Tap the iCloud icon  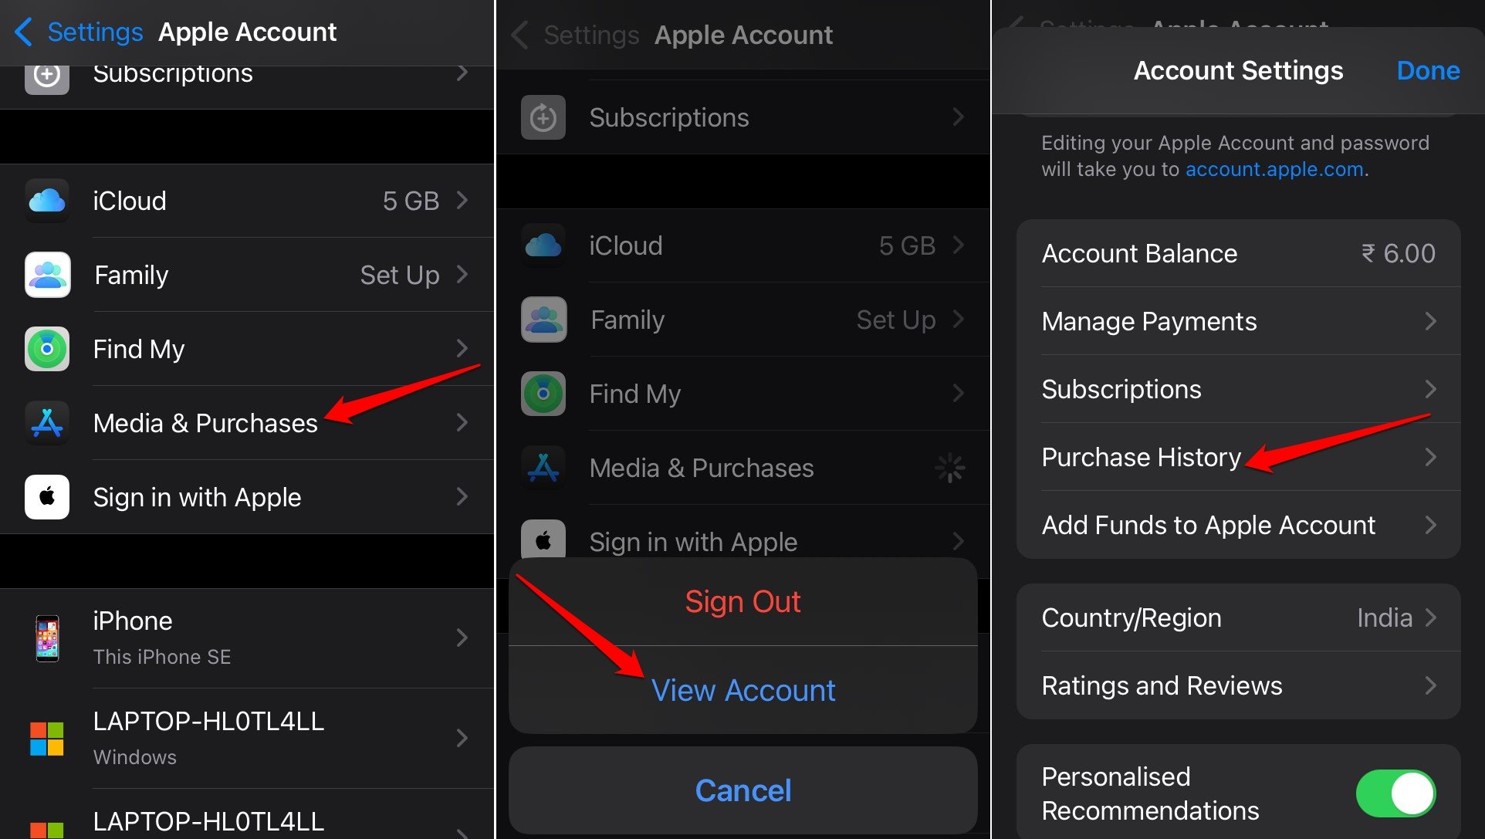[x=47, y=201]
